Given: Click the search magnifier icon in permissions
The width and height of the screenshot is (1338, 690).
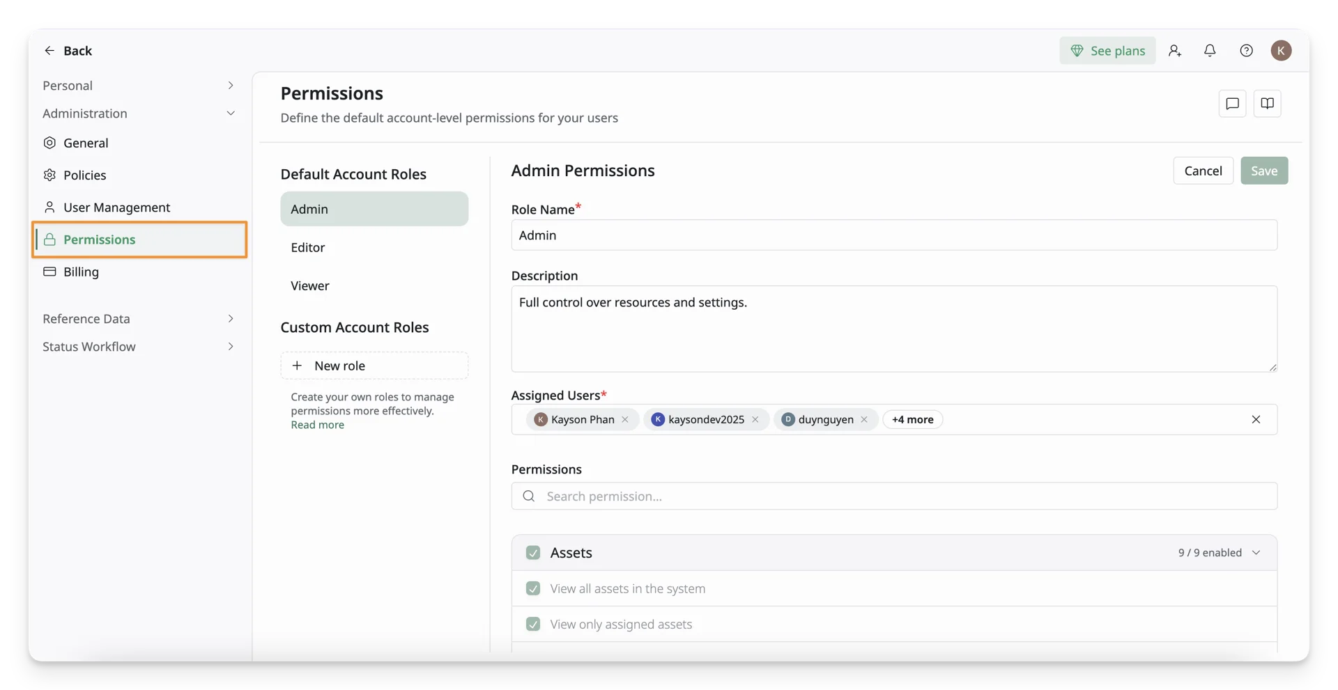Looking at the screenshot, I should [x=529, y=496].
